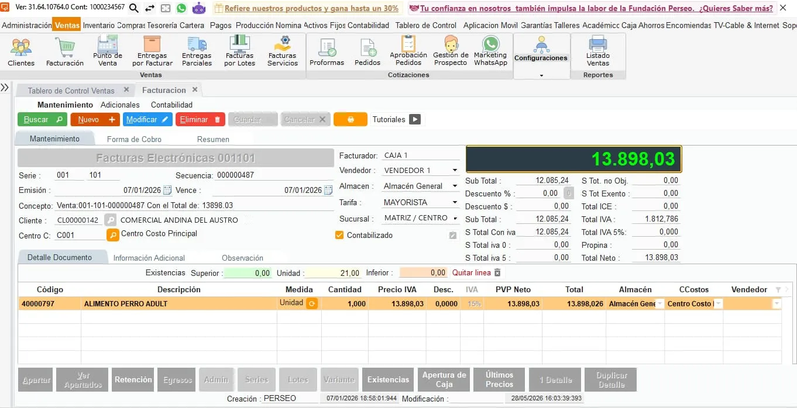797x408 pixels.
Task: Click the green Buscar button
Action: click(42, 119)
